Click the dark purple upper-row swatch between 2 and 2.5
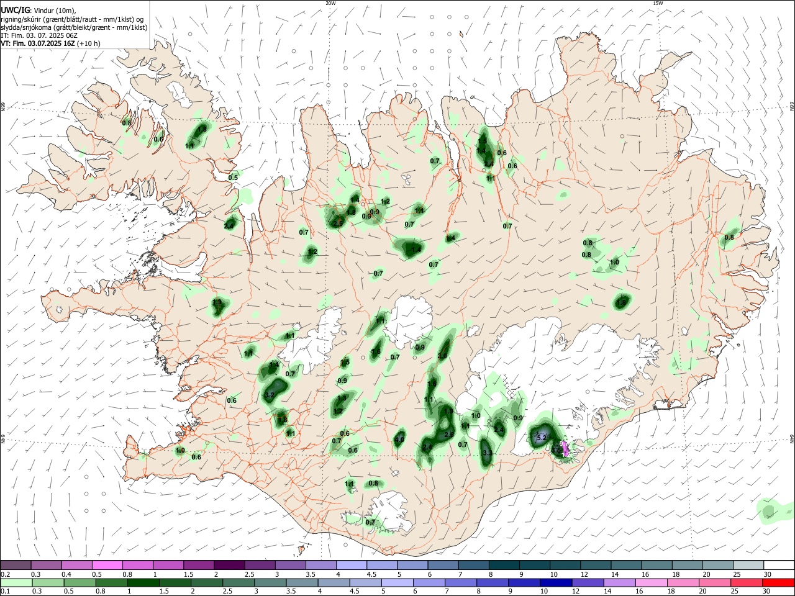The height and width of the screenshot is (596, 795). click(x=229, y=565)
